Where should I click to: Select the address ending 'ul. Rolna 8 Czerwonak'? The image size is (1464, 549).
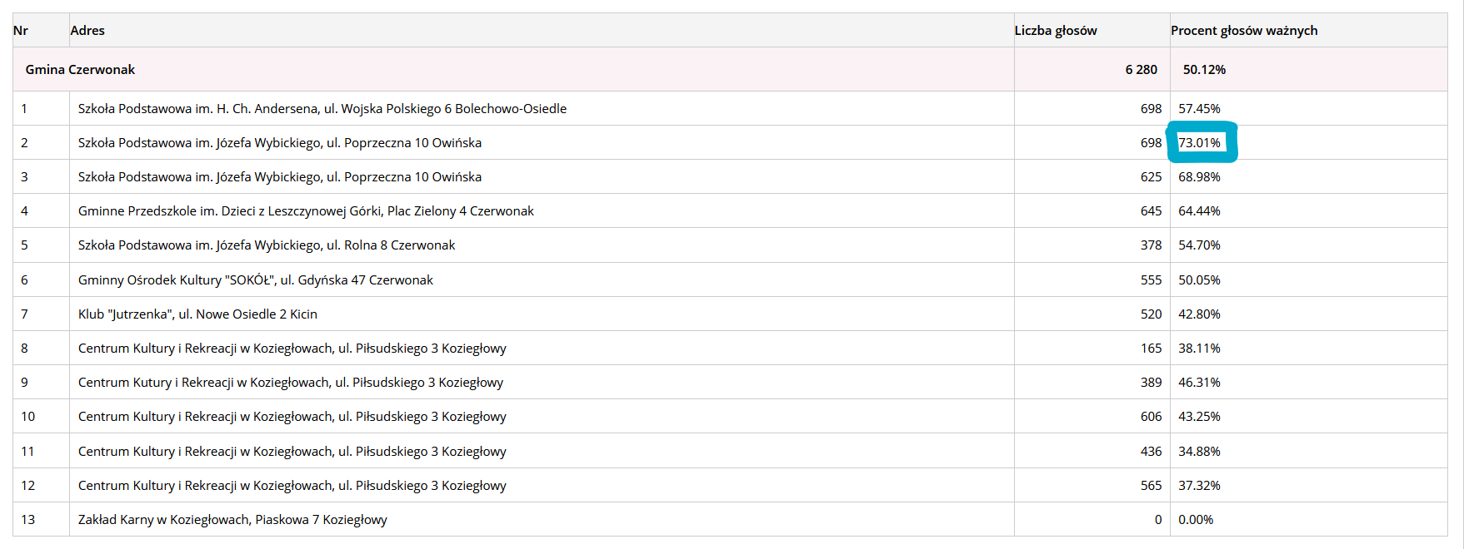click(x=267, y=245)
